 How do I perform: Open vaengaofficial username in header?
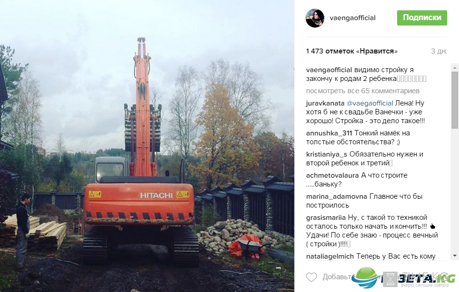tap(352, 18)
